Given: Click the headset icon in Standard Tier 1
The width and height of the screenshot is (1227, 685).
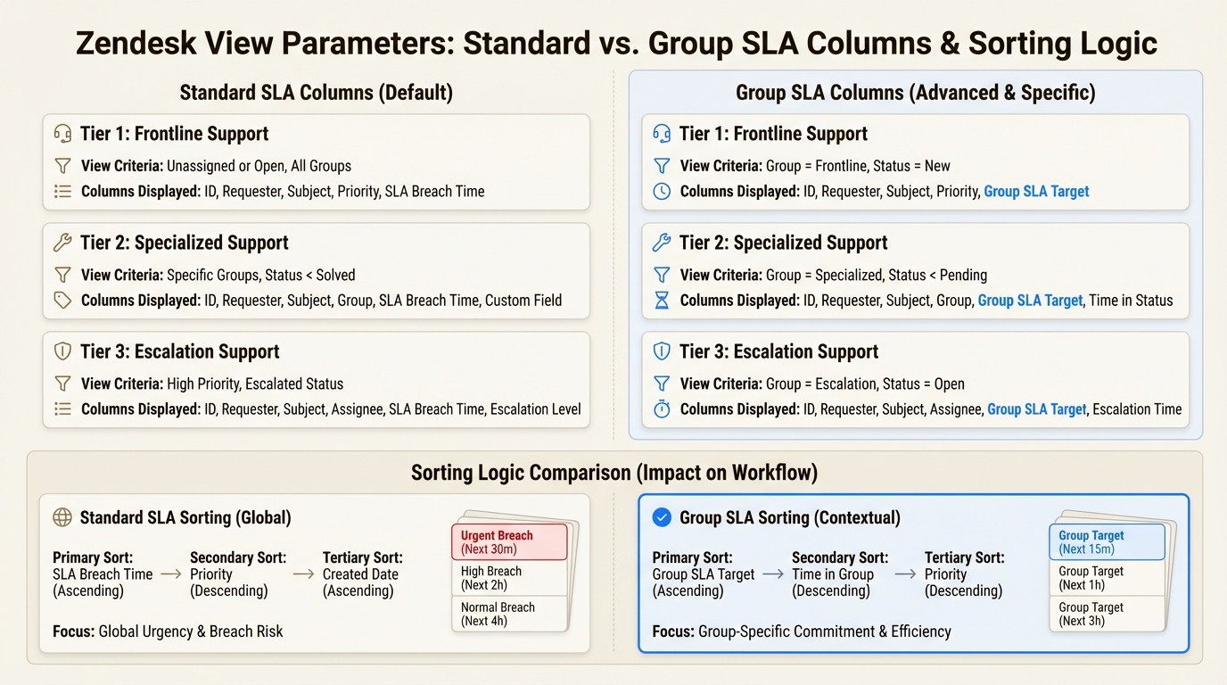Looking at the screenshot, I should 62,134.
